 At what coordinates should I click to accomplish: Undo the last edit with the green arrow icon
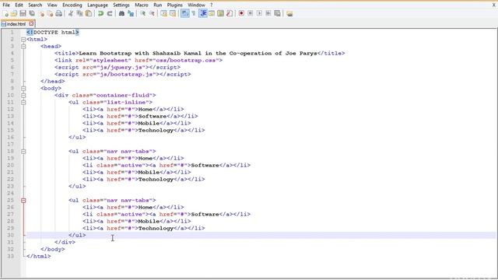coord(100,13)
